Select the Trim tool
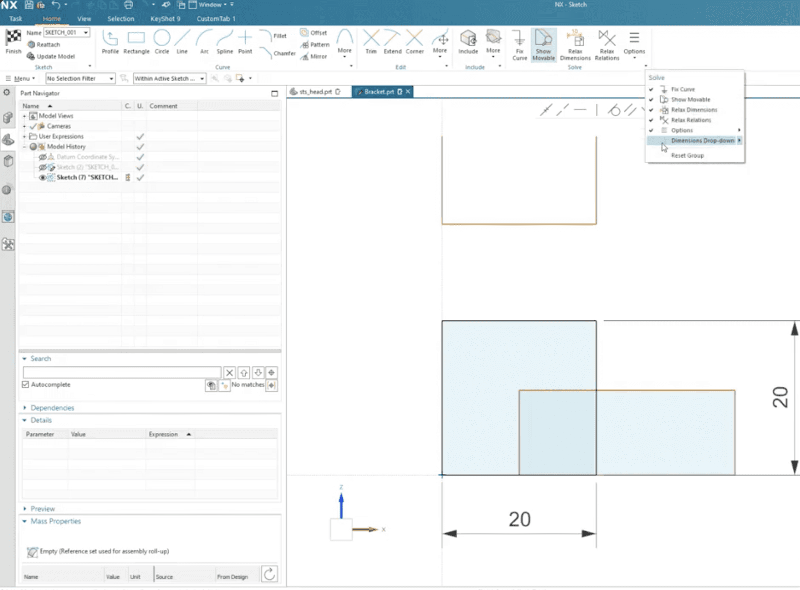Screen dimensions: 800x590 371,42
